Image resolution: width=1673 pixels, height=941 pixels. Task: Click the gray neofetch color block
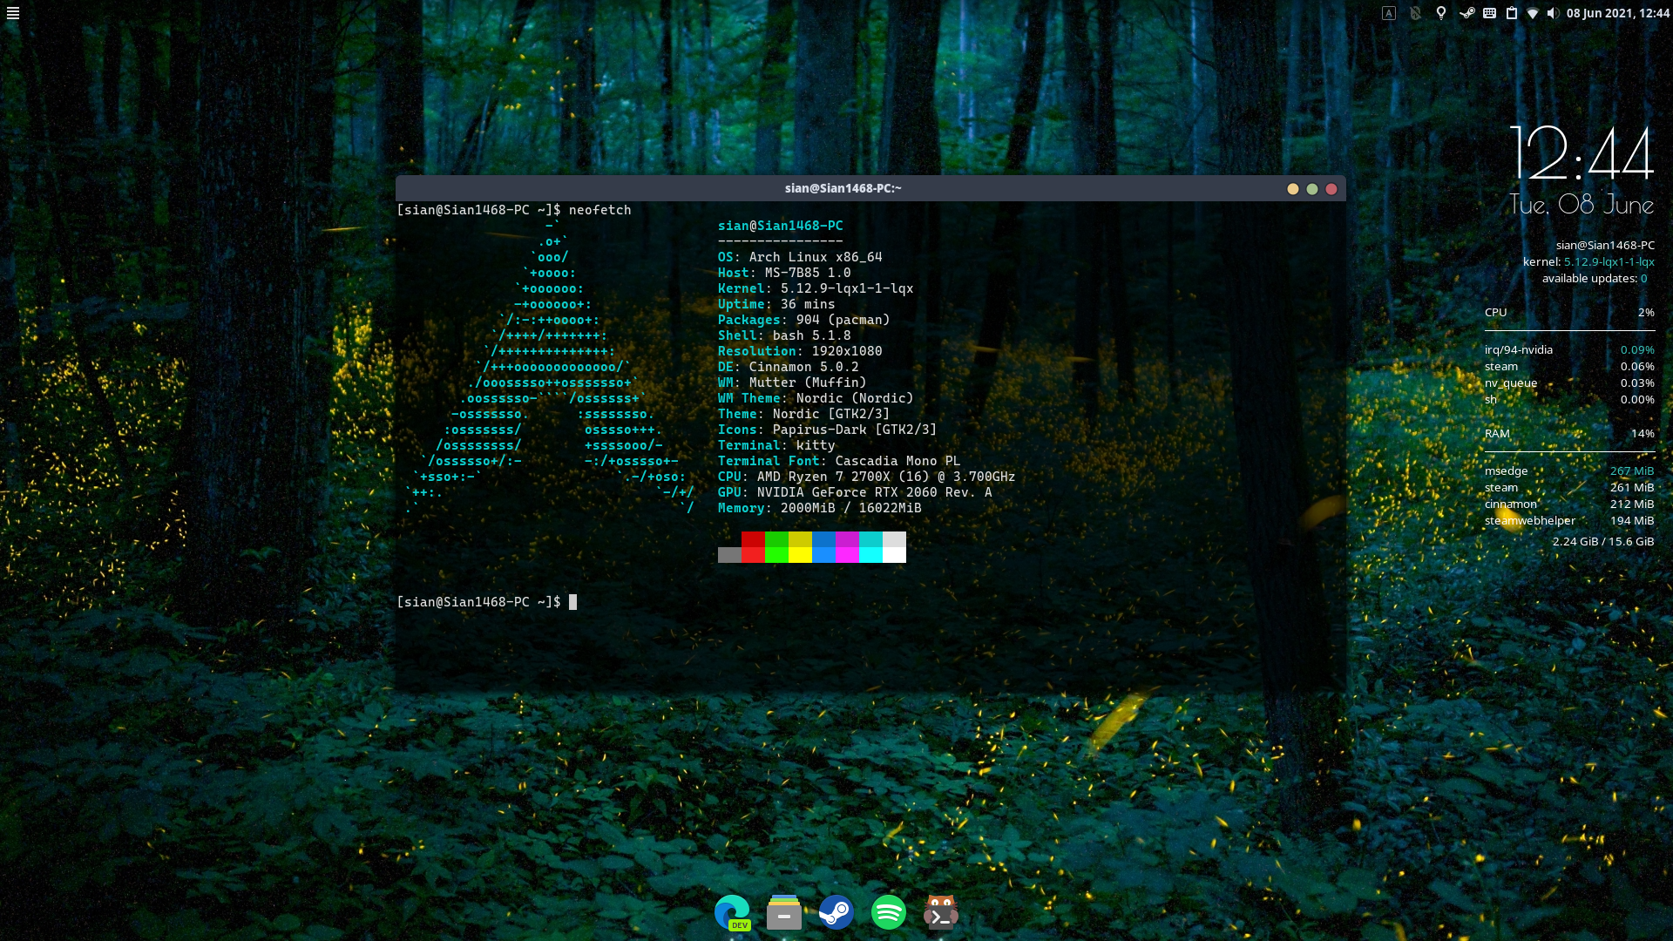[x=729, y=555]
